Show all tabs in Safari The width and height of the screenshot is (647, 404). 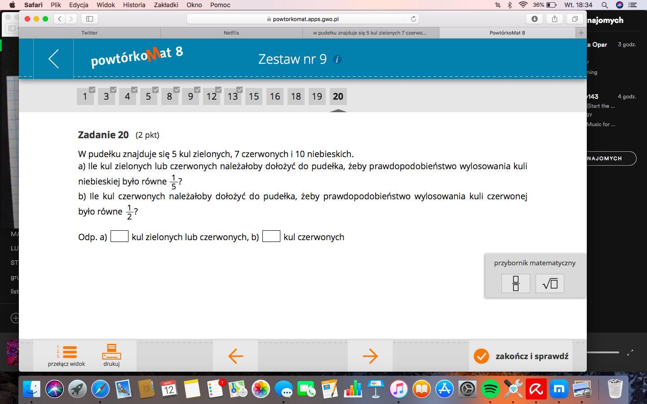575,19
